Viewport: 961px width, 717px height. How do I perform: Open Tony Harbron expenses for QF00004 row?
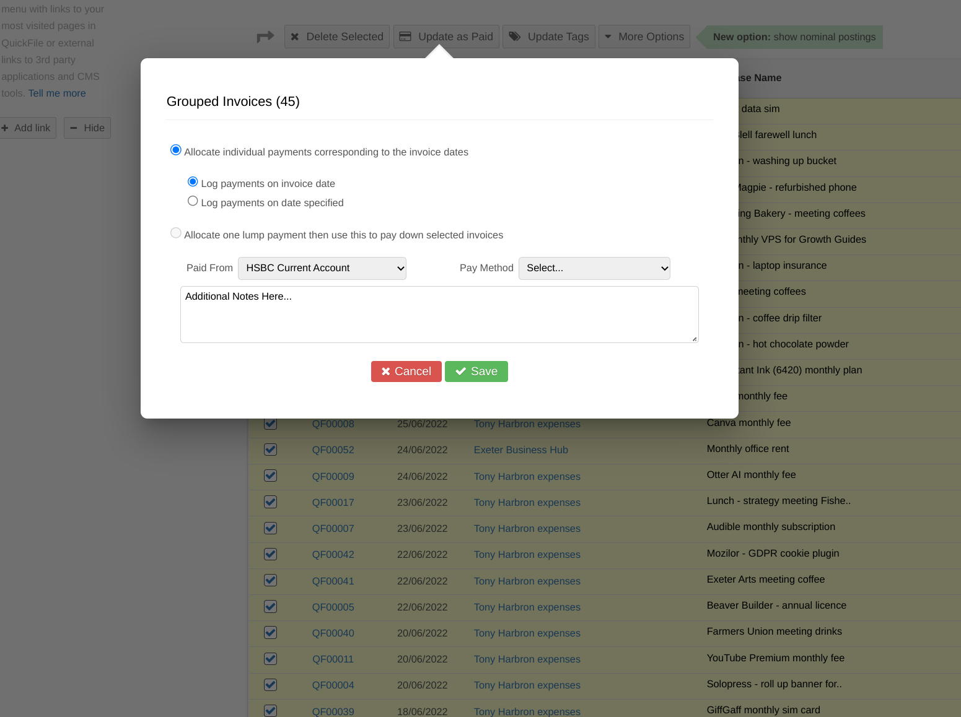point(527,685)
